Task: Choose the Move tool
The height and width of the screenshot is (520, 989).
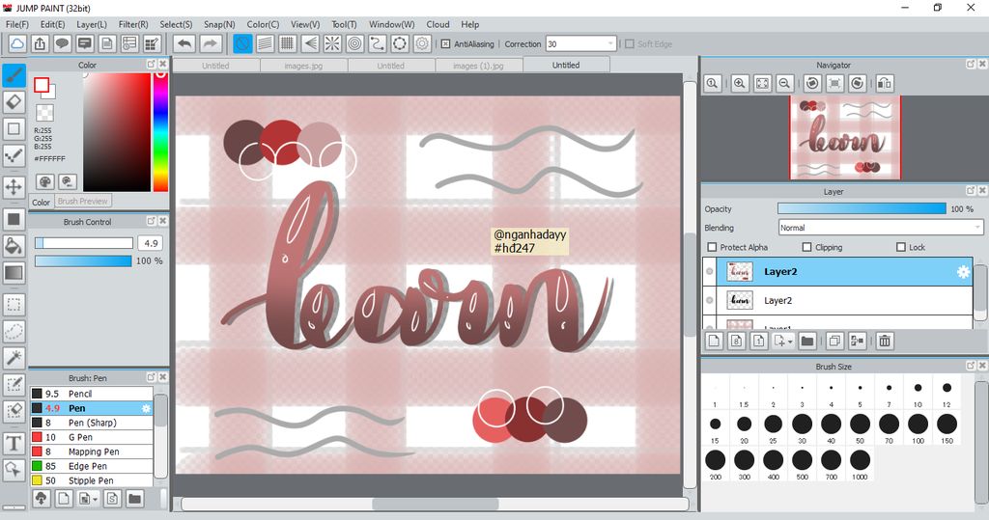Action: coord(14,186)
